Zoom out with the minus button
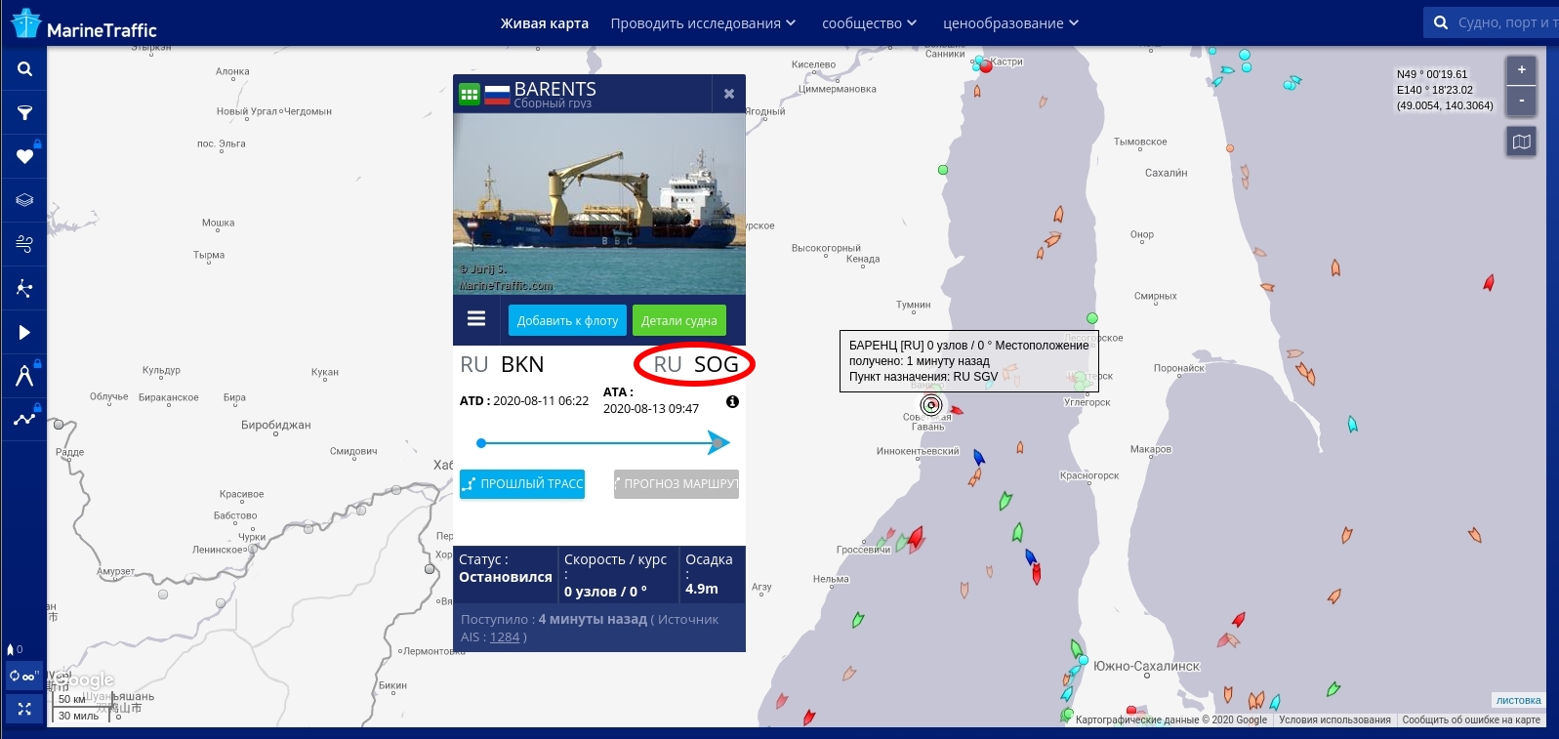Screen dimensions: 1559x739 (1521, 101)
